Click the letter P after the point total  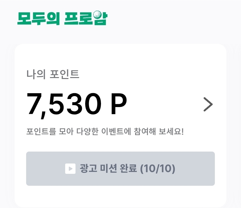click(x=118, y=104)
